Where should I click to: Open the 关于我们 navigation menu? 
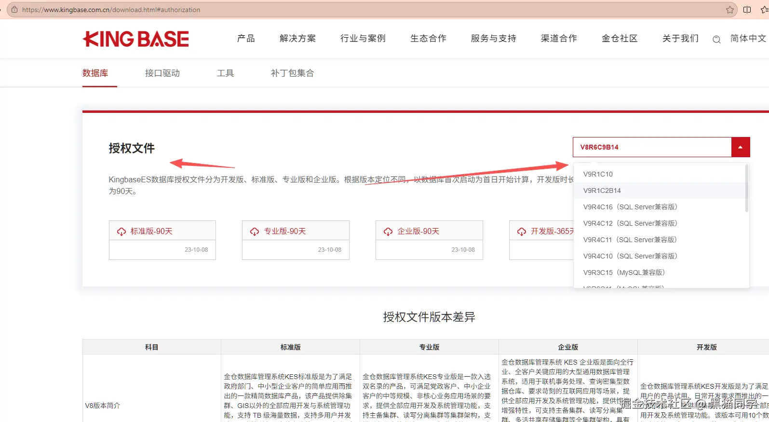click(x=680, y=38)
